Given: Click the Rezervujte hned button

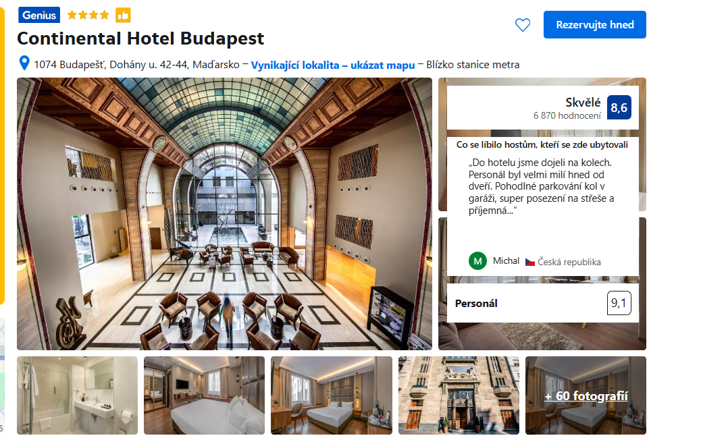Looking at the screenshot, I should coord(594,24).
